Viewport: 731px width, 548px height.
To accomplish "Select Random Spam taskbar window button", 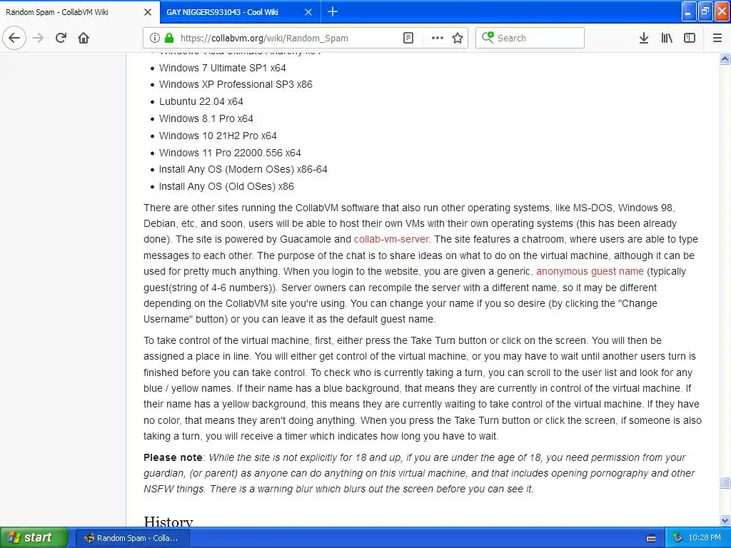I will pyautogui.click(x=132, y=538).
